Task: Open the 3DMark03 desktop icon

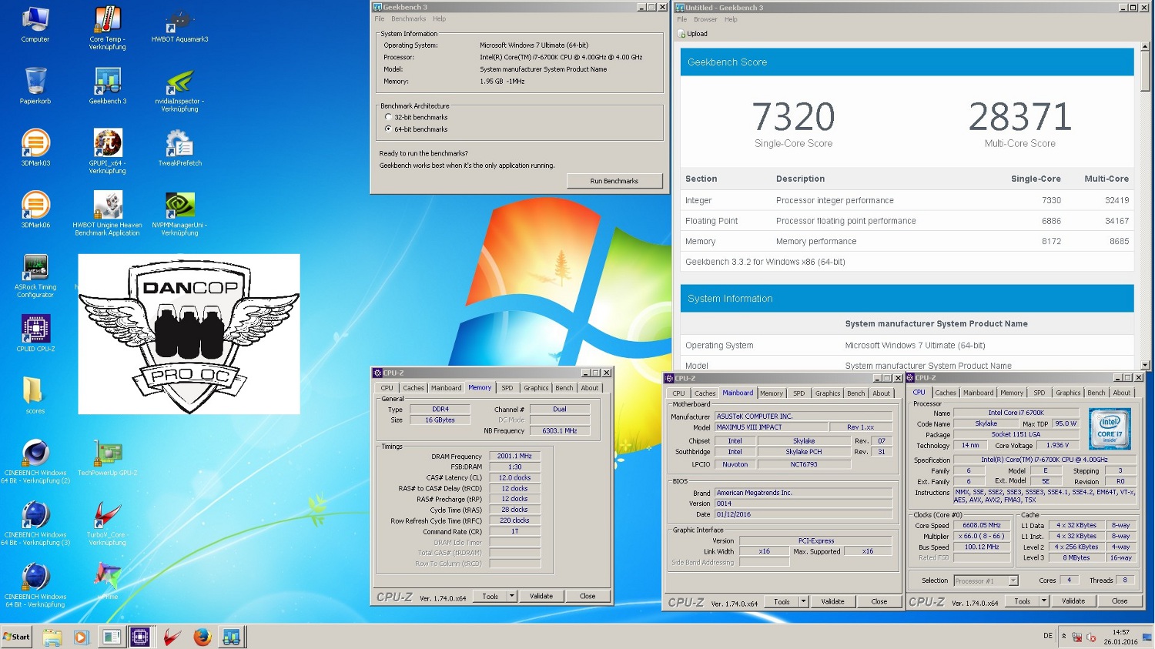Action: (x=35, y=148)
